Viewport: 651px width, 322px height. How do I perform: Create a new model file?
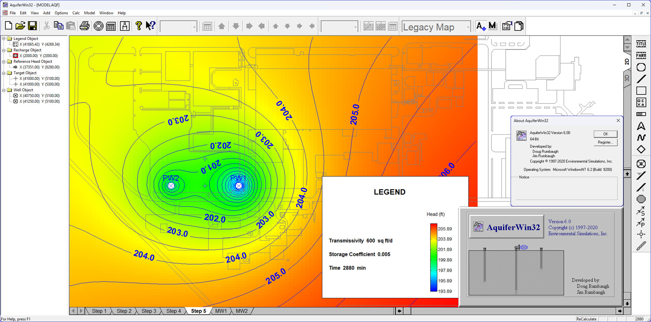[x=9, y=26]
